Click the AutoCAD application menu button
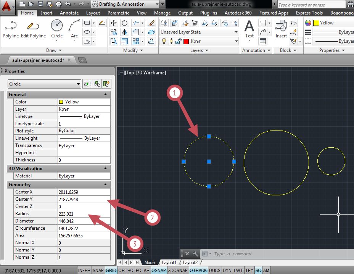354x274 pixels. [7, 7]
